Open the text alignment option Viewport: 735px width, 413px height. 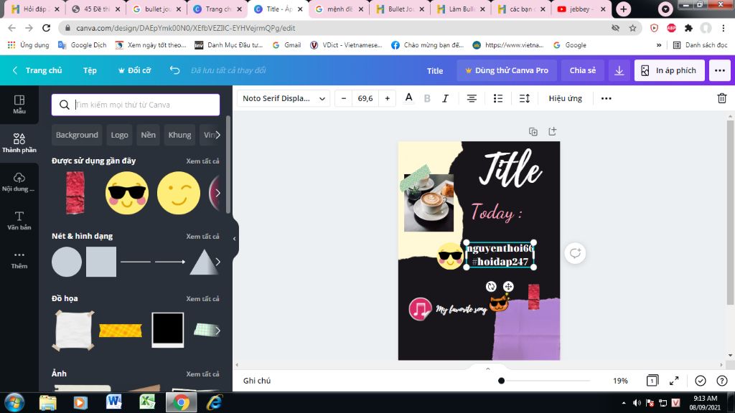(472, 98)
